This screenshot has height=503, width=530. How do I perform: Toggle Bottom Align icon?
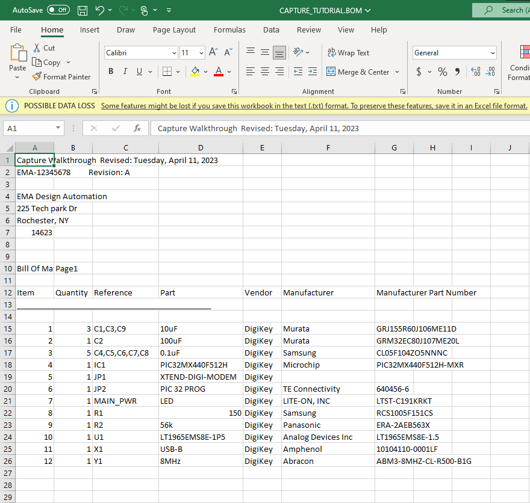click(x=279, y=52)
